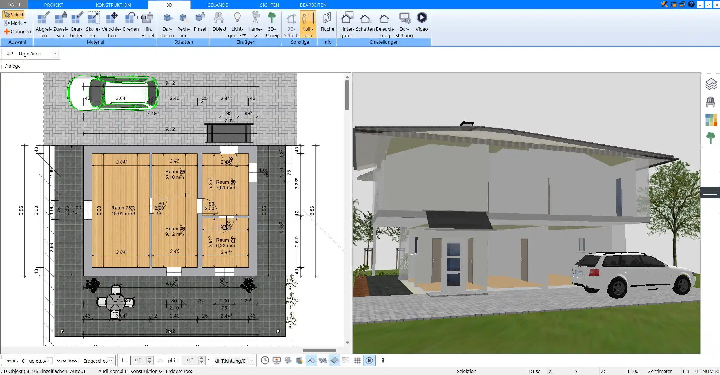This screenshot has height=375, width=720.
Task: Toggle the Kollision mode
Action: (x=308, y=25)
